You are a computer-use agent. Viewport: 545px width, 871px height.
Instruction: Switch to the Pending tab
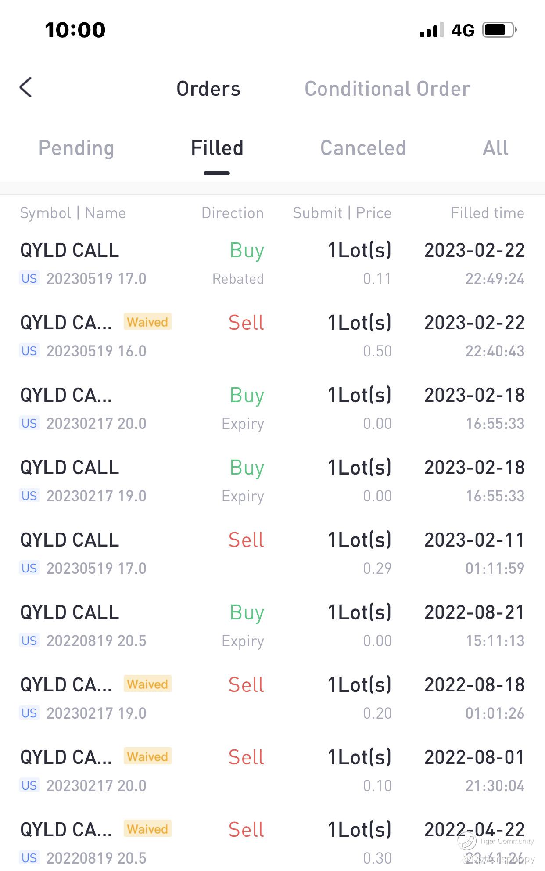click(x=76, y=148)
